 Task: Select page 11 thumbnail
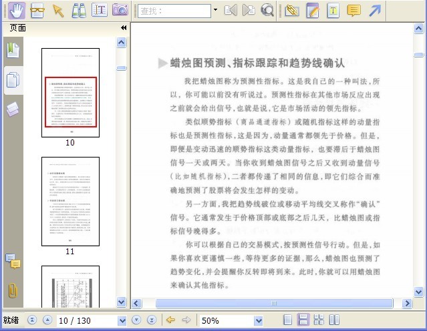[x=71, y=202]
